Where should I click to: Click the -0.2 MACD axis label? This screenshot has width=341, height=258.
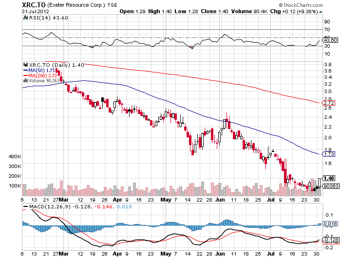[328, 248]
